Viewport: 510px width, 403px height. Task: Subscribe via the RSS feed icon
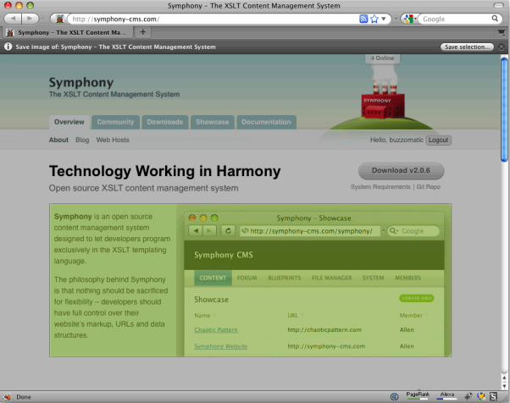coord(363,19)
